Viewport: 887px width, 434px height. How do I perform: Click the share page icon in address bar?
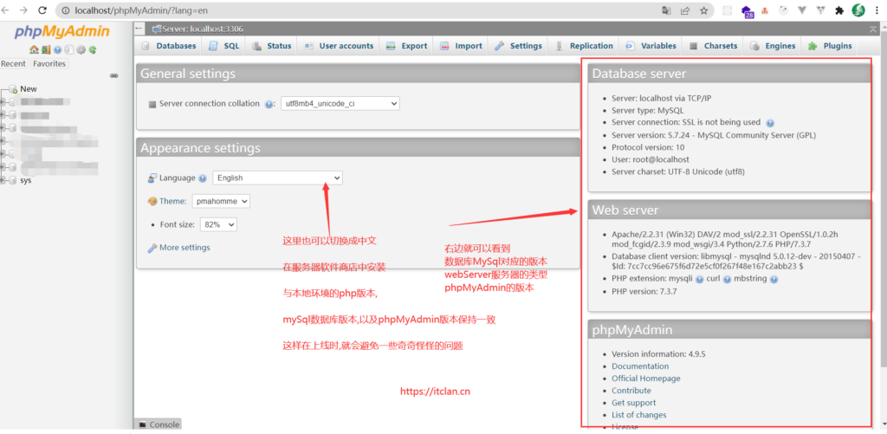pos(685,10)
